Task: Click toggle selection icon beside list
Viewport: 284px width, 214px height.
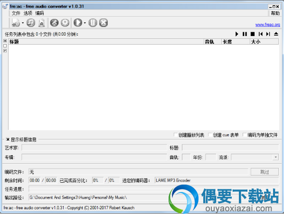Action: point(5,51)
